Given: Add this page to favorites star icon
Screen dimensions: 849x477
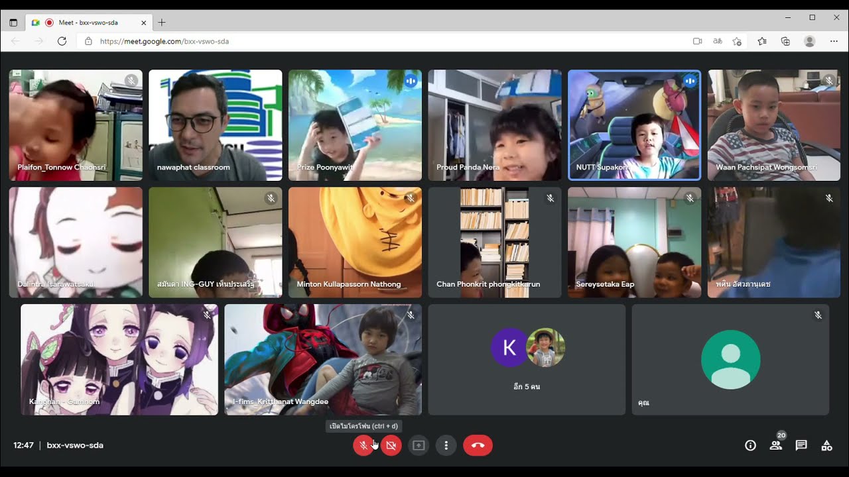Looking at the screenshot, I should coord(737,41).
